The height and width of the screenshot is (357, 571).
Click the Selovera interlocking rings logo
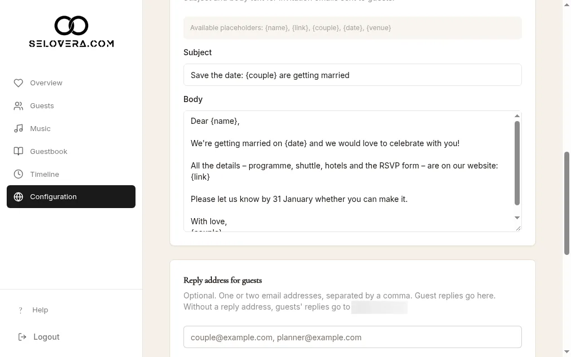point(71,26)
